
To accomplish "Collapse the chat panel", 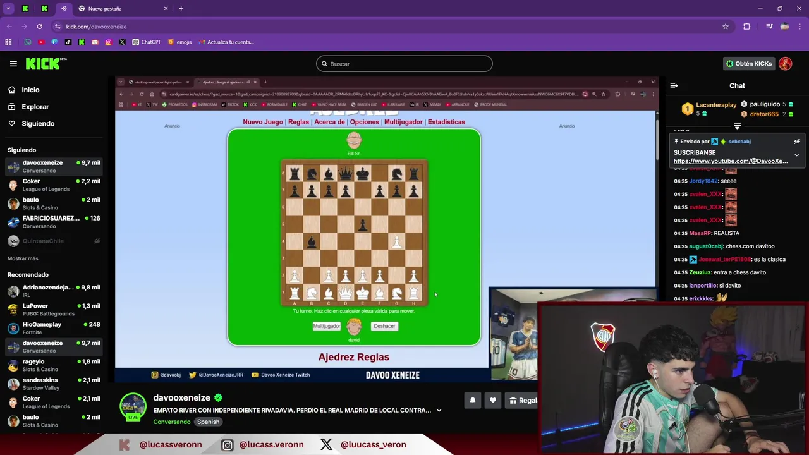I will [x=674, y=86].
